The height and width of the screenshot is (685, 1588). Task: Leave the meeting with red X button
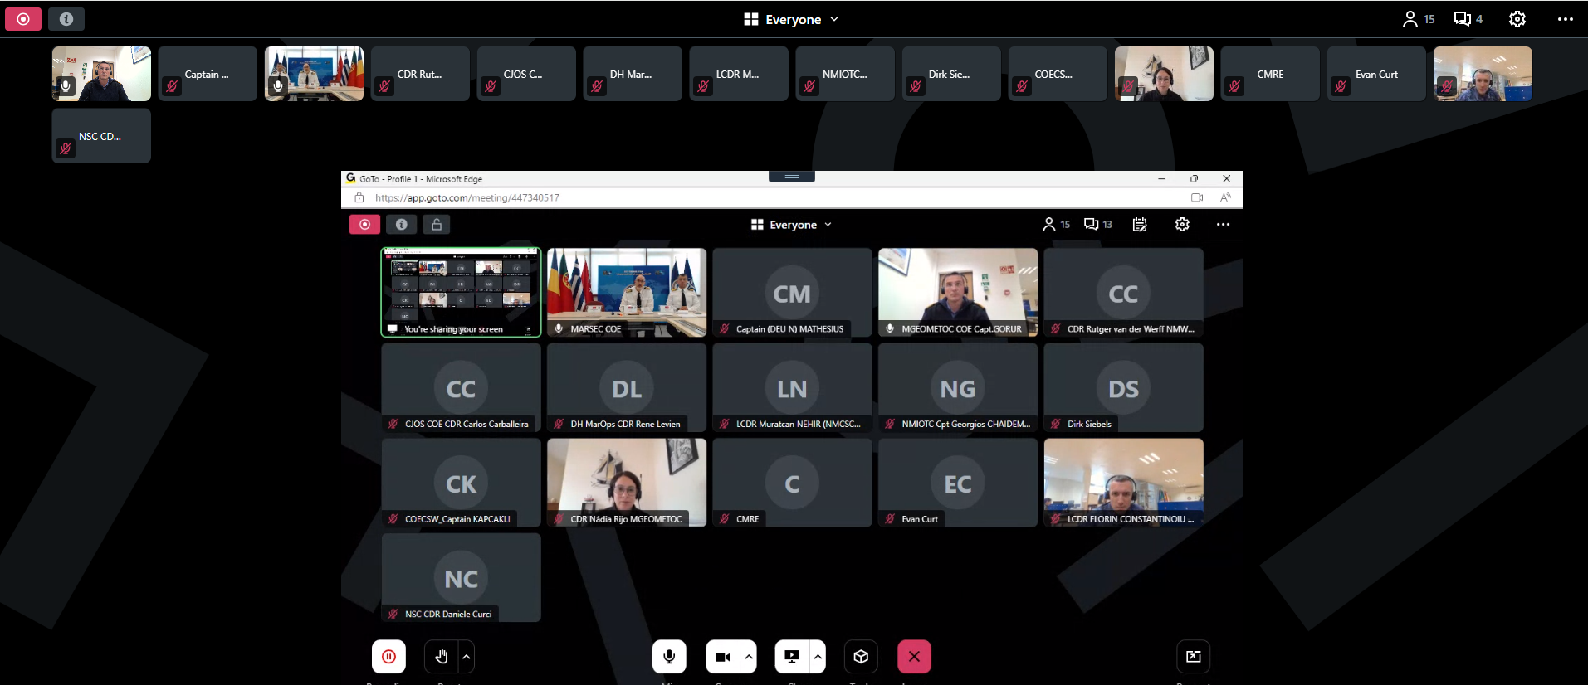(914, 657)
